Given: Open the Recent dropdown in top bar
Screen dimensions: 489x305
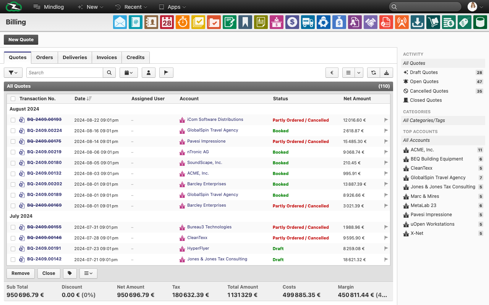Looking at the screenshot, I should 131,7.
